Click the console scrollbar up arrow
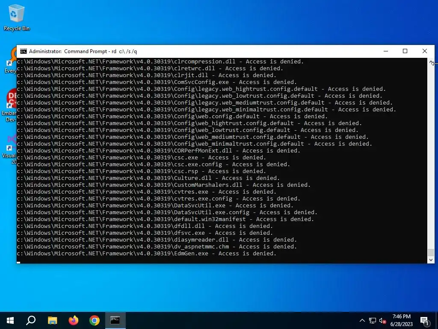 [431, 63]
